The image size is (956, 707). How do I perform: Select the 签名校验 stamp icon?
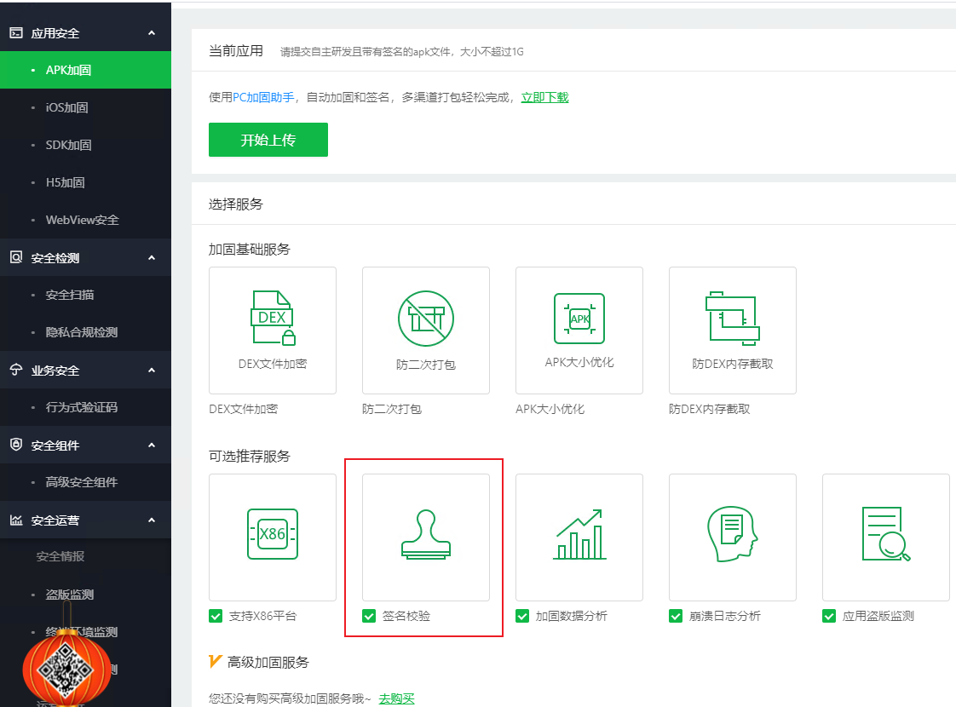coord(425,534)
